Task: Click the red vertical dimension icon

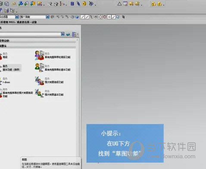Action: pos(62,4)
